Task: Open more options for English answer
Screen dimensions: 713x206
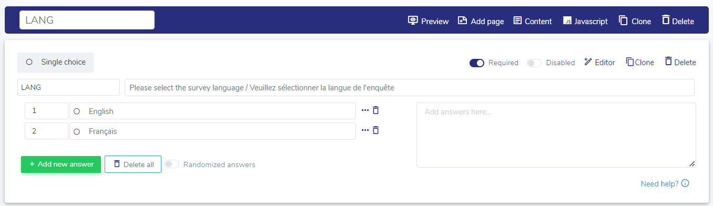Action: [x=365, y=110]
